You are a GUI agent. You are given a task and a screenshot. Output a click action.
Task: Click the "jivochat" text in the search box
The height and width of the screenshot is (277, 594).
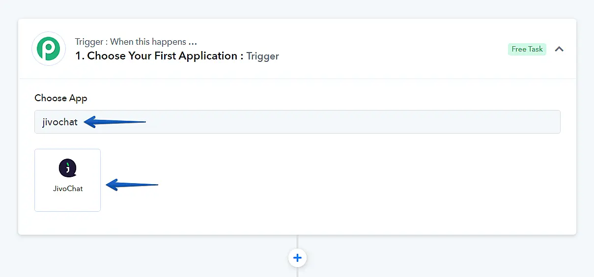point(60,122)
